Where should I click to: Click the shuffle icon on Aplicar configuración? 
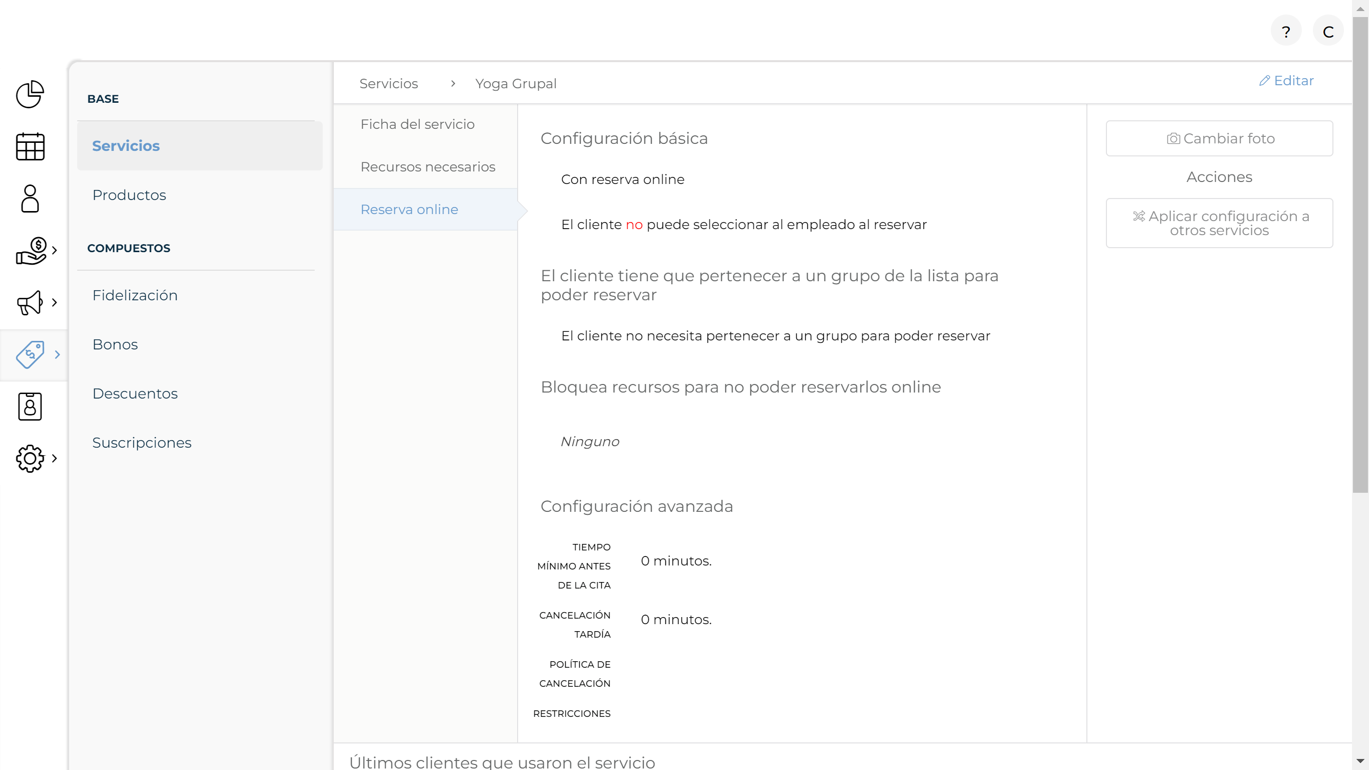(x=1138, y=217)
